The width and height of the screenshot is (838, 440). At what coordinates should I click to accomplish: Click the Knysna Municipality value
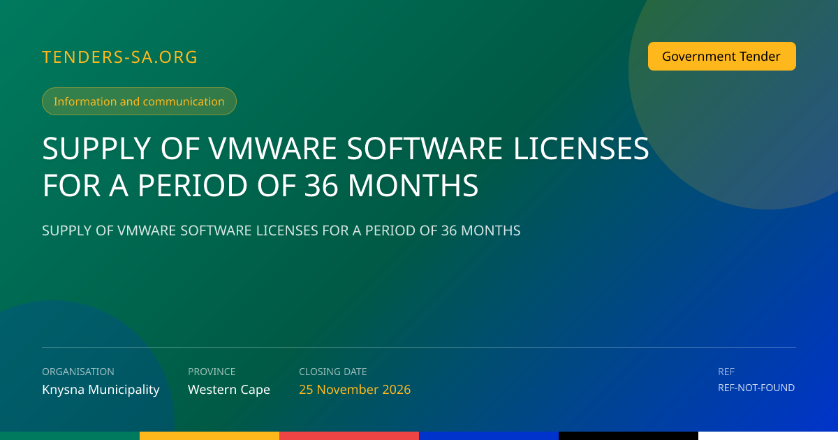coord(101,390)
